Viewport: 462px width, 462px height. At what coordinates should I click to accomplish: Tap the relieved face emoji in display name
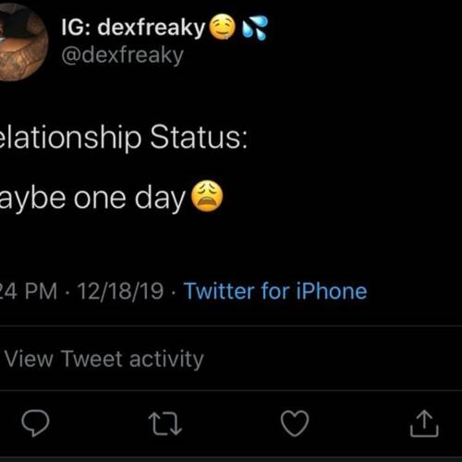[x=223, y=28]
